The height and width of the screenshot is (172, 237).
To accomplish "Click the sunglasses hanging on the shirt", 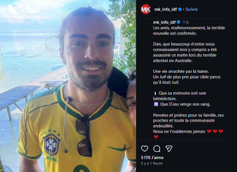I will pos(84,136).
